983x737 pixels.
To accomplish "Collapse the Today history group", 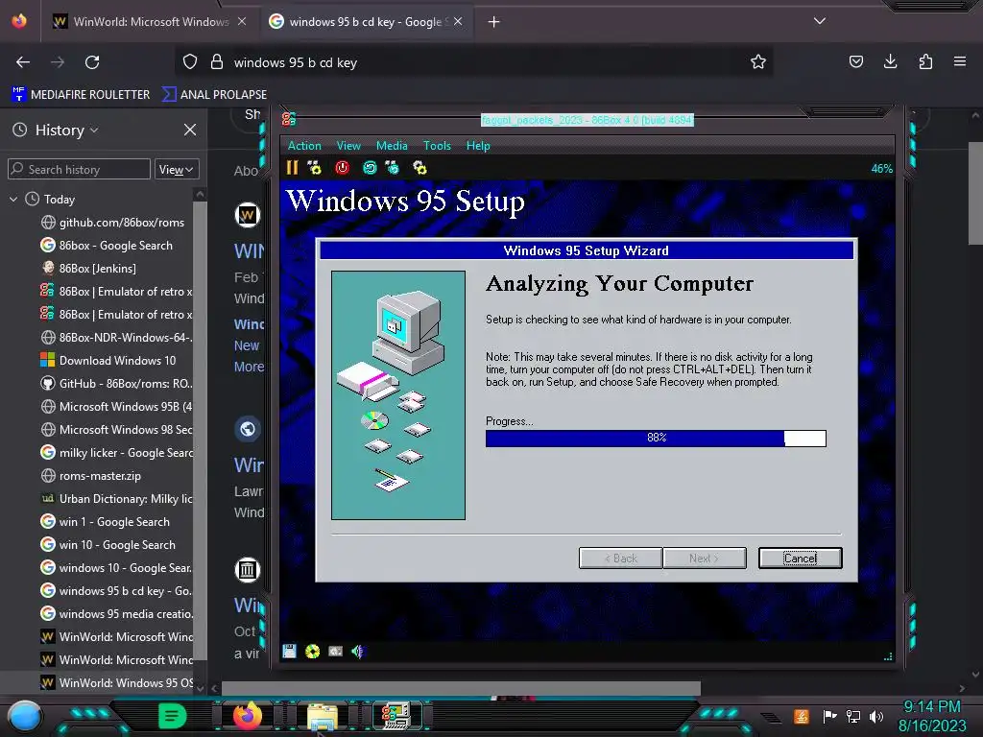I will [x=13, y=200].
